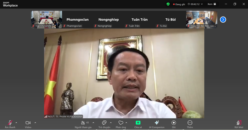Open the Thêm more options icon
The image size is (248, 130).
190,123
